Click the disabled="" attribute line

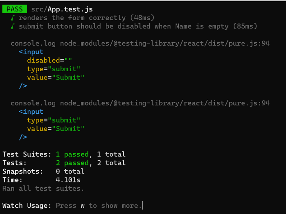click(x=49, y=60)
